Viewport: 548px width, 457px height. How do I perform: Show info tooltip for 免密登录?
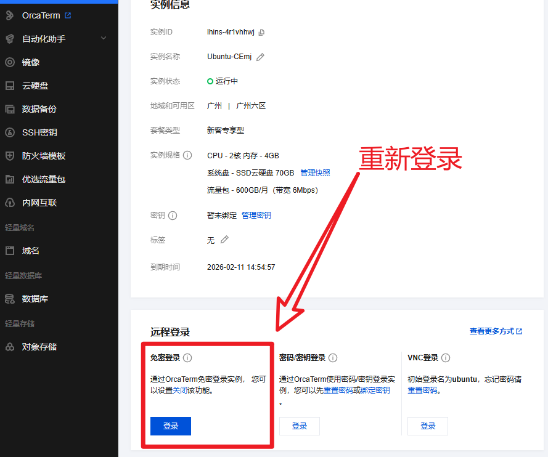click(x=187, y=358)
